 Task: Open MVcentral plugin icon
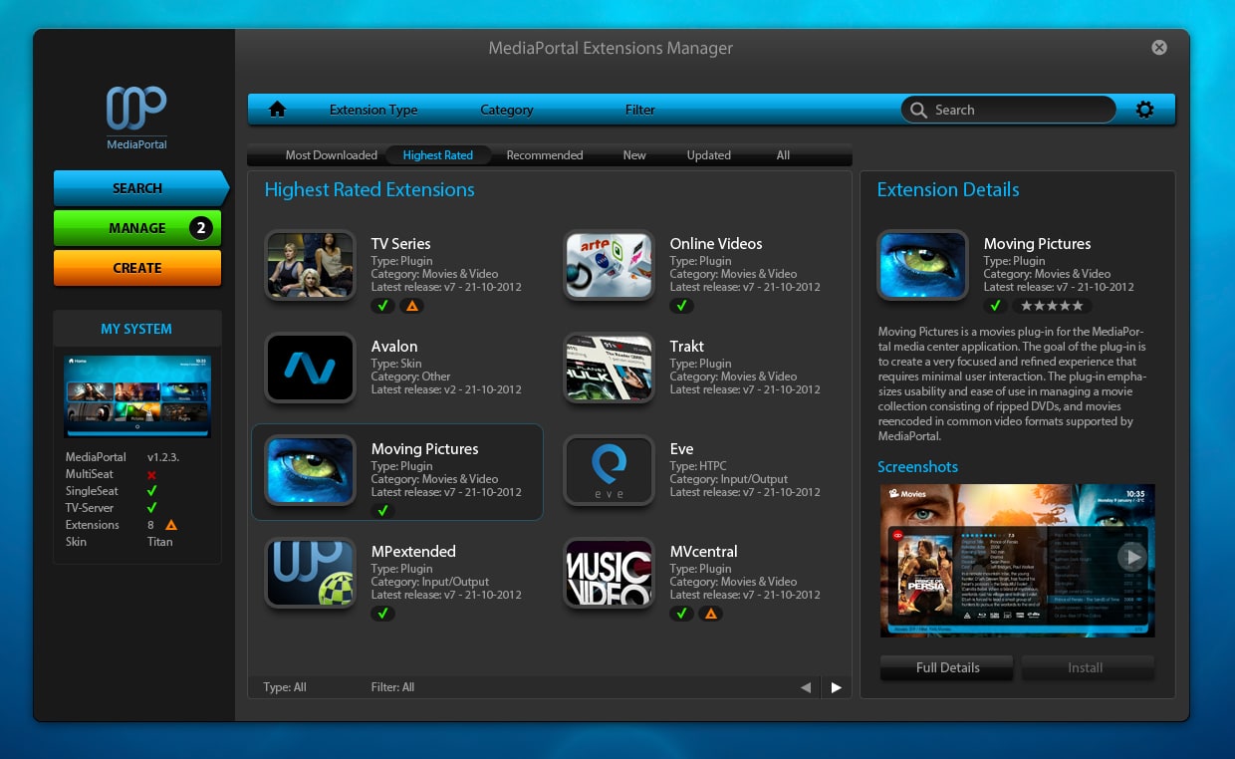pyautogui.click(x=609, y=573)
